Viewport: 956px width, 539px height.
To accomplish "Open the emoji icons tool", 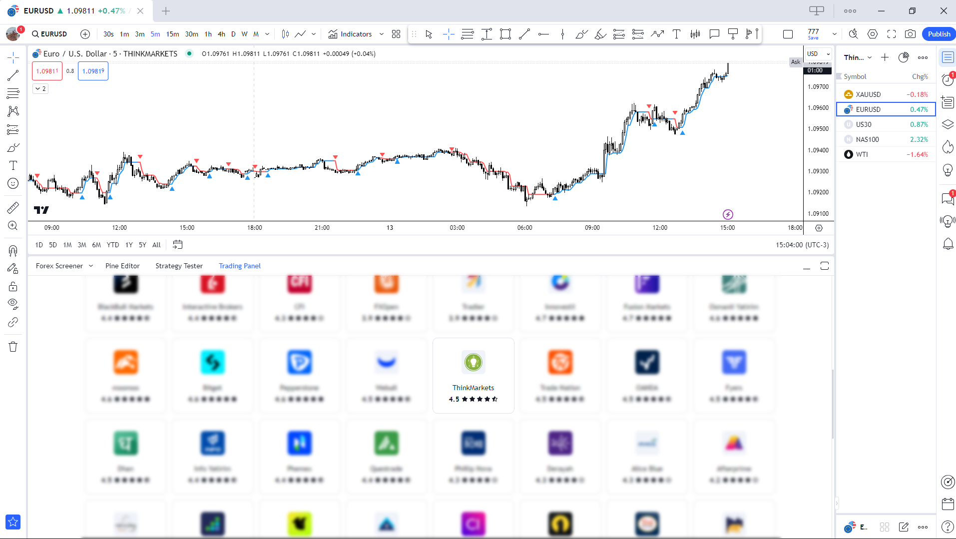I will click(13, 183).
